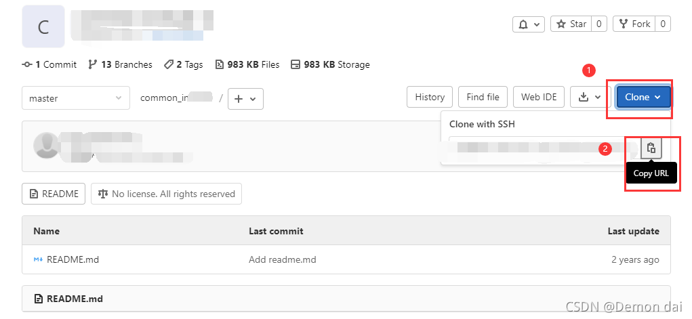Expand the Clone dropdown button
This screenshot has width=692, height=319.
643,97
